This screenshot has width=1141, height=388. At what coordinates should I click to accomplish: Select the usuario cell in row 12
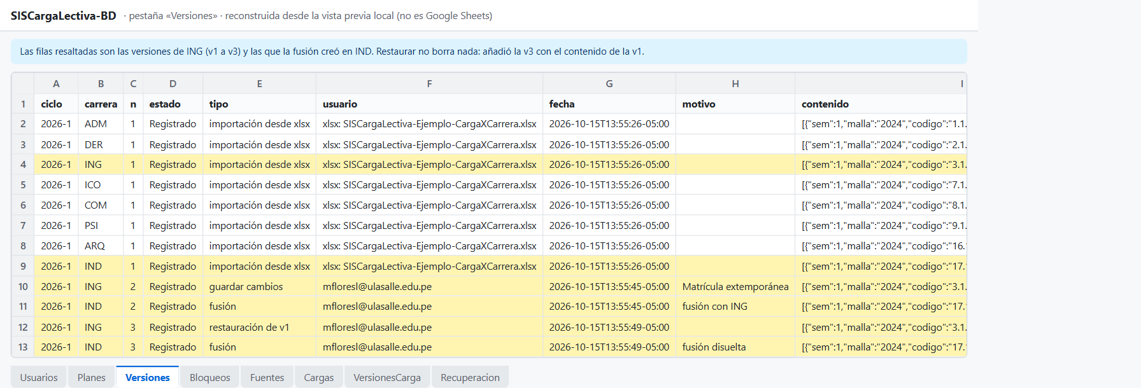point(430,327)
